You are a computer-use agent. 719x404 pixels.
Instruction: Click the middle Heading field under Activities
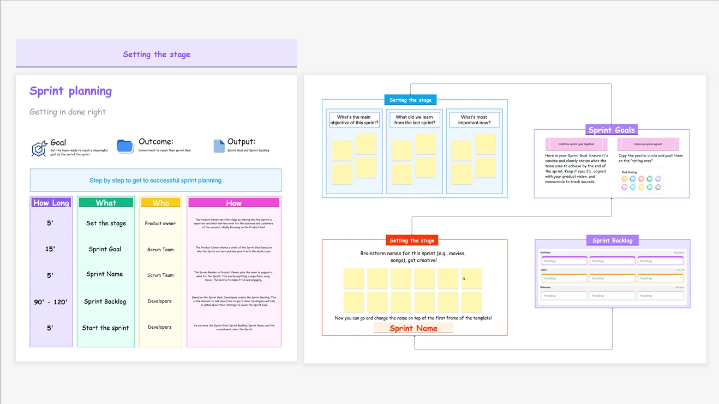point(612,261)
